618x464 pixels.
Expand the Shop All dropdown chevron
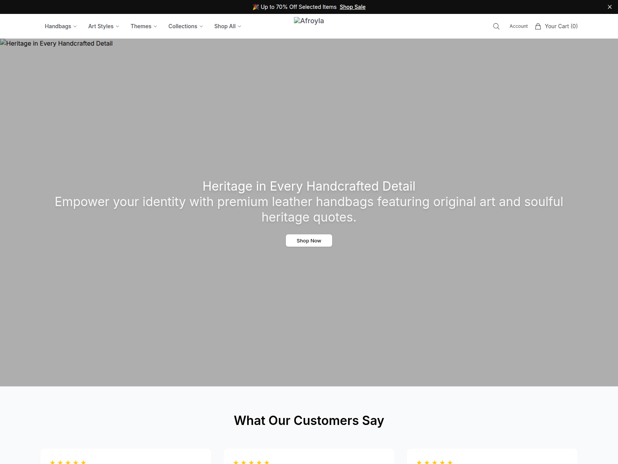pyautogui.click(x=239, y=26)
